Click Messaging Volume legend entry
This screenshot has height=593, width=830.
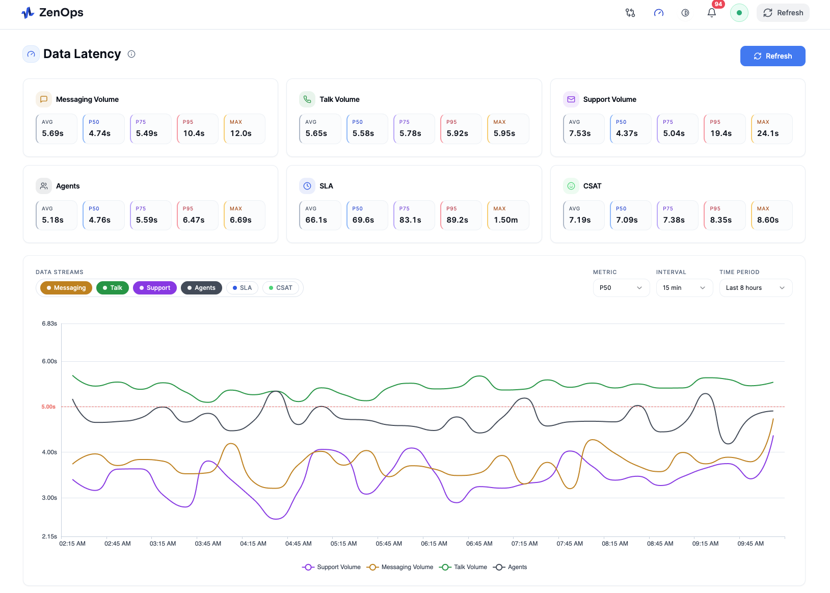point(400,567)
